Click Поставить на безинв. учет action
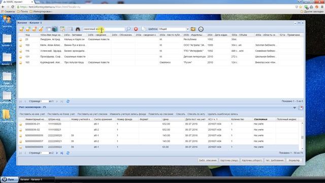 point(61,114)
